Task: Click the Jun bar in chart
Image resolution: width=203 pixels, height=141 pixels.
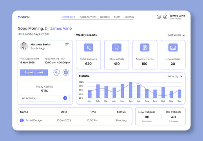Action: pos(130,90)
